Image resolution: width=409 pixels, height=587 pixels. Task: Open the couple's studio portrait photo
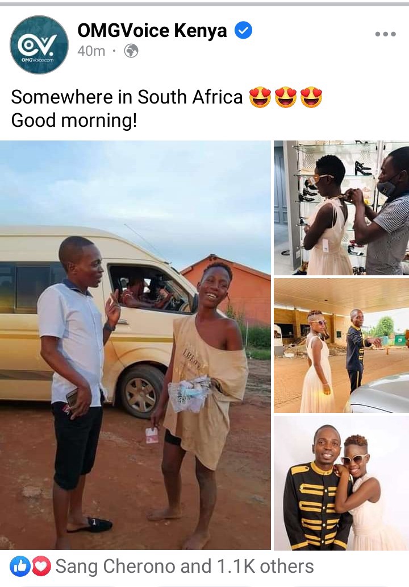(x=341, y=483)
